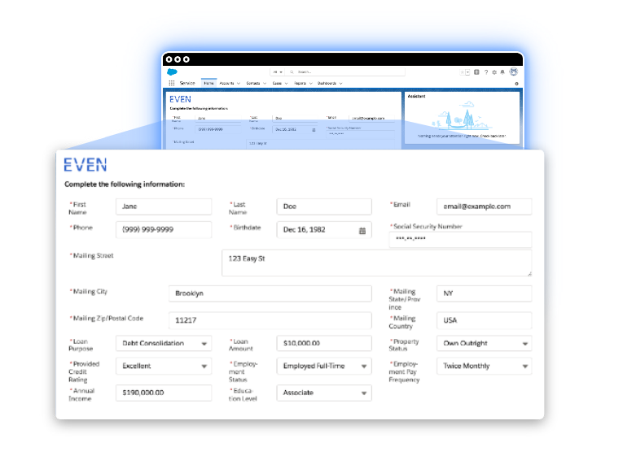
Task: Click the Mailing State field containing NY
Action: (485, 293)
